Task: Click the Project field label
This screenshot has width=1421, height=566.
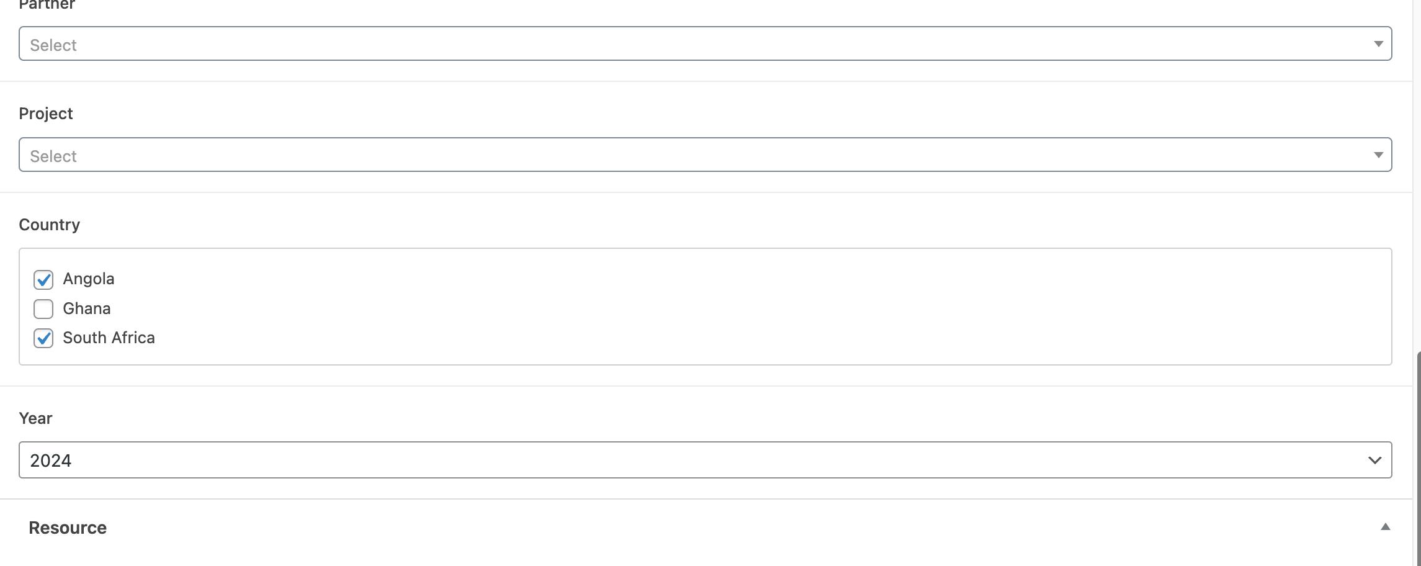Action: (x=46, y=114)
